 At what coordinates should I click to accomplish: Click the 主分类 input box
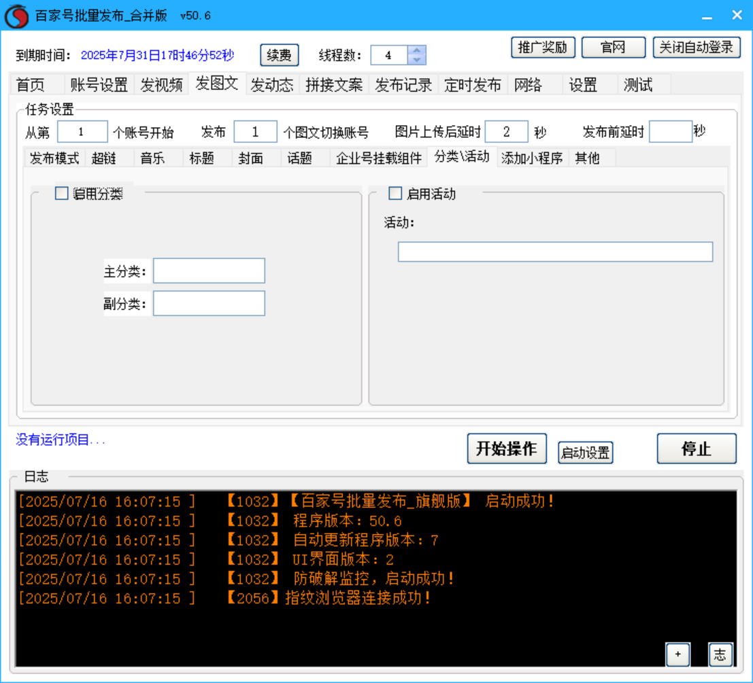click(x=209, y=270)
